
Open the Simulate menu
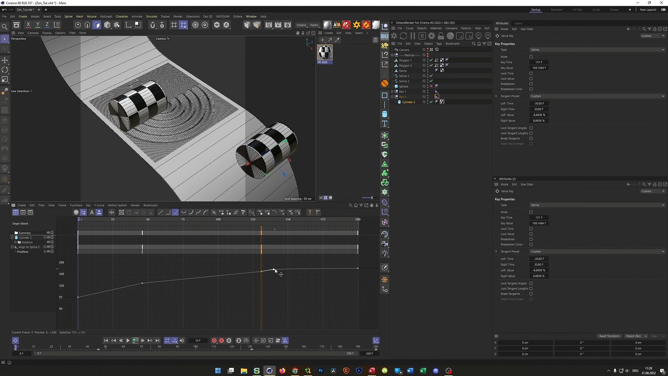(151, 16)
